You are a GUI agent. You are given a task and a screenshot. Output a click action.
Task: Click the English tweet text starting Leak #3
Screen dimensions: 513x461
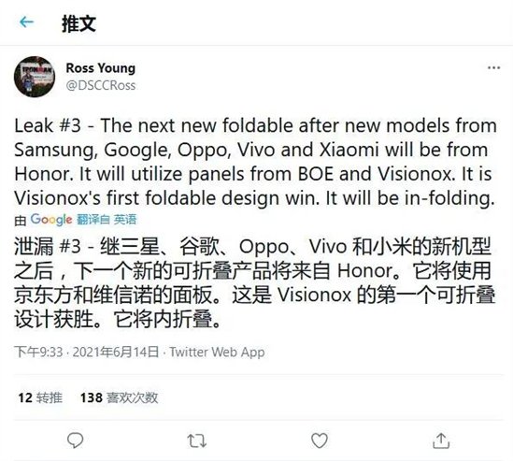pos(255,162)
